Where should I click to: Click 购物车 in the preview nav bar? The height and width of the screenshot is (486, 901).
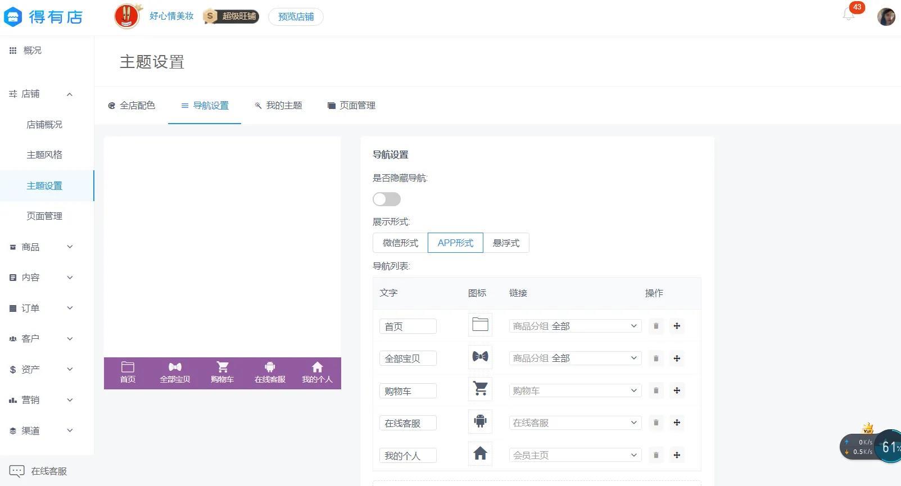point(223,373)
